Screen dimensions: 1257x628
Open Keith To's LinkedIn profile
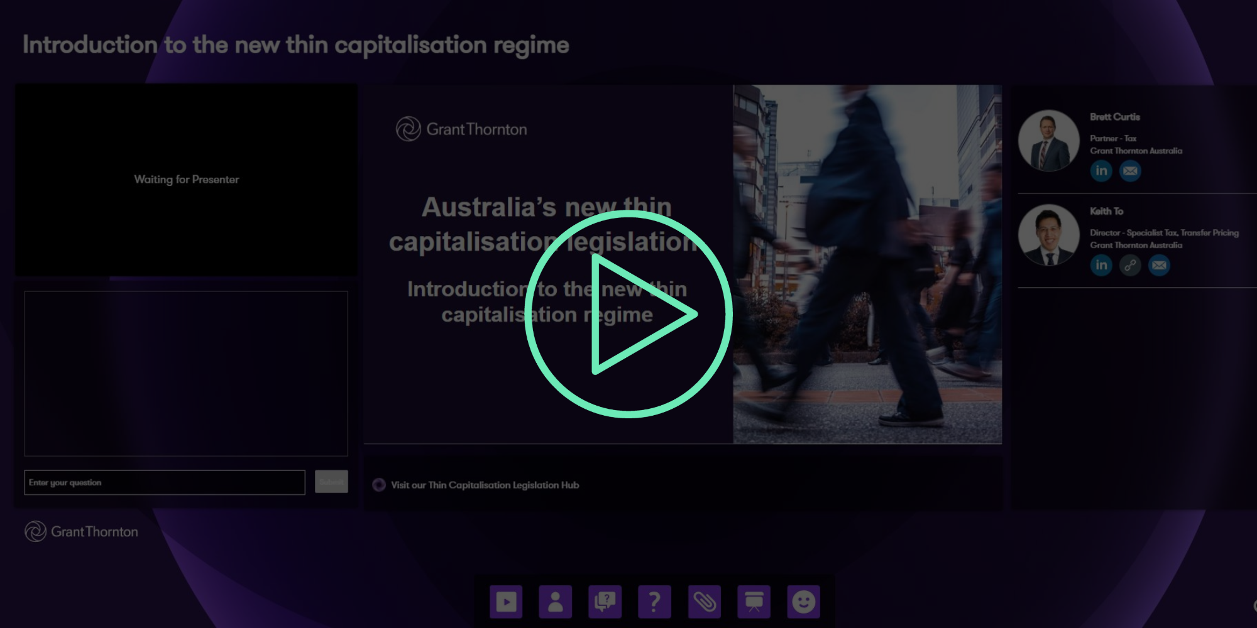coord(1101,265)
